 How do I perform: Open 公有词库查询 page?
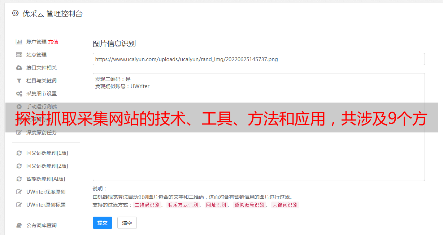point(42,225)
